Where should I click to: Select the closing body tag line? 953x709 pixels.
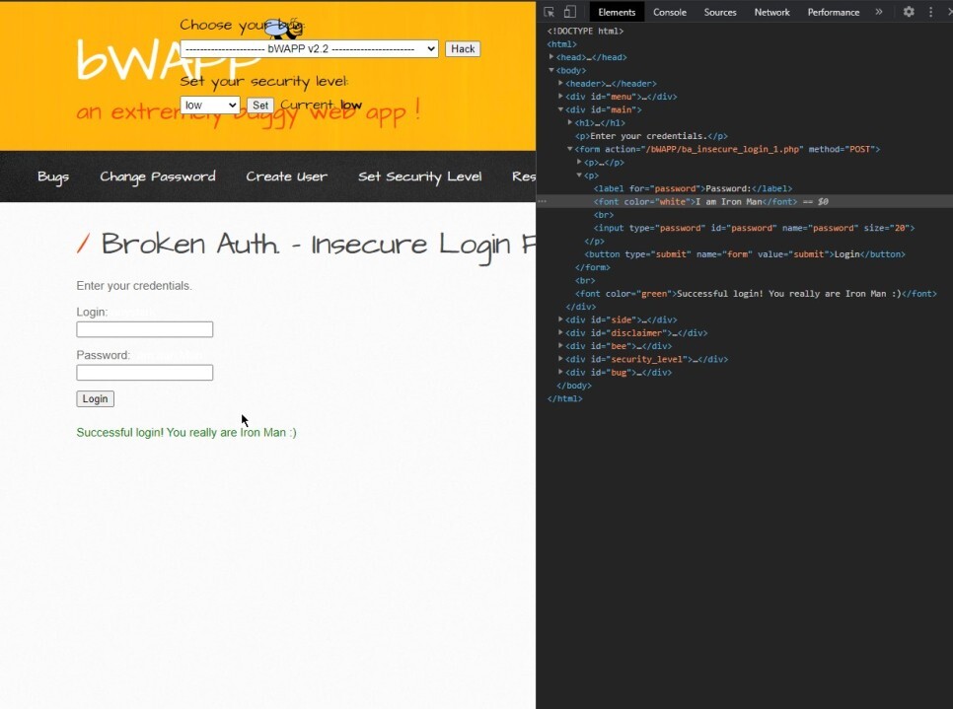click(574, 386)
